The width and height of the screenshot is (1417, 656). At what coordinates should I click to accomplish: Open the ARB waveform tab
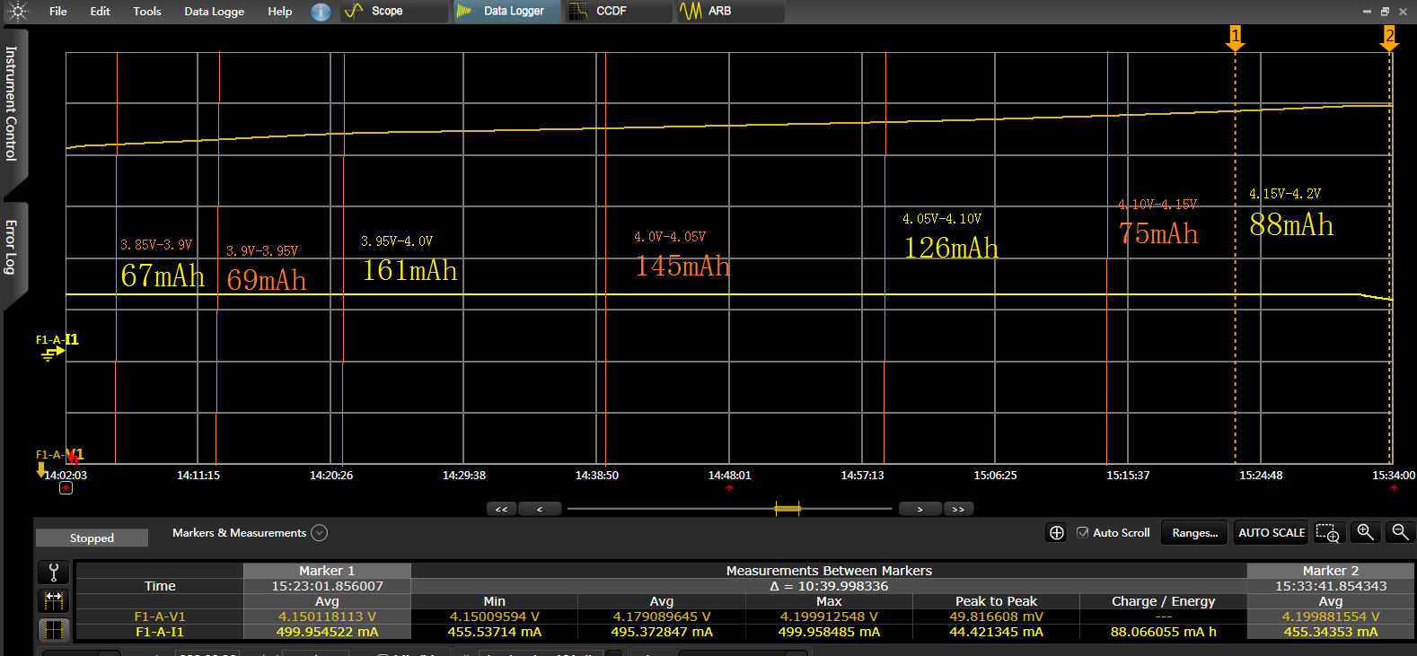(x=731, y=12)
